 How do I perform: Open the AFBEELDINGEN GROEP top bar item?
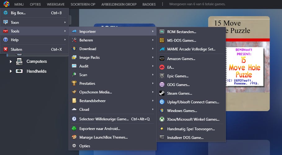coord(119,4)
